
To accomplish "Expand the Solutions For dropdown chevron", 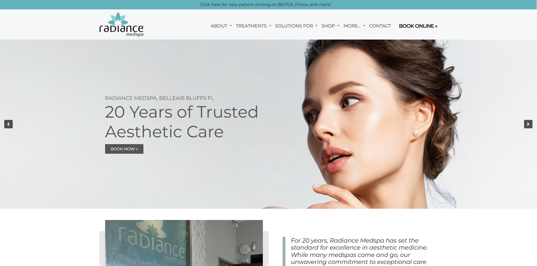I will tap(316, 26).
